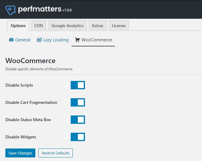Go to the Extras tab

[98, 26]
